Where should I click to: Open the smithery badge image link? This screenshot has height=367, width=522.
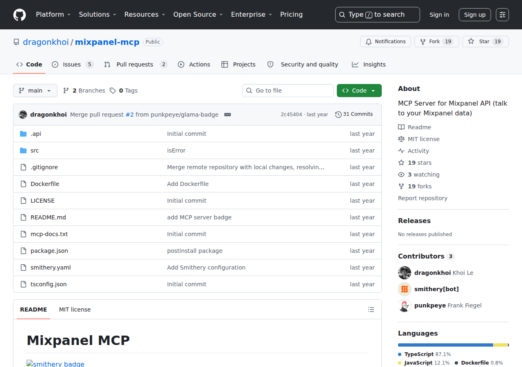point(55,364)
